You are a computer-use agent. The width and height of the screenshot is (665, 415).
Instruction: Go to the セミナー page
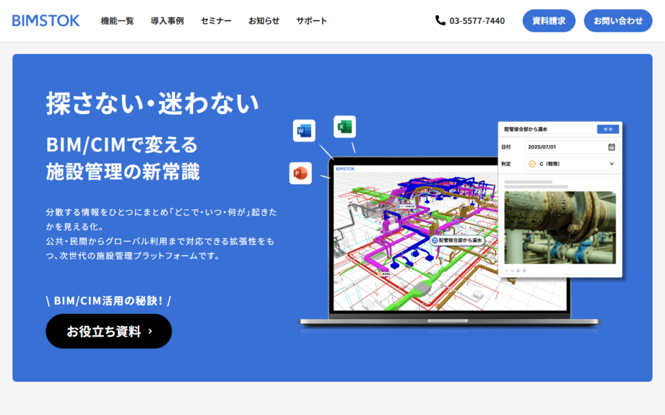coord(216,21)
